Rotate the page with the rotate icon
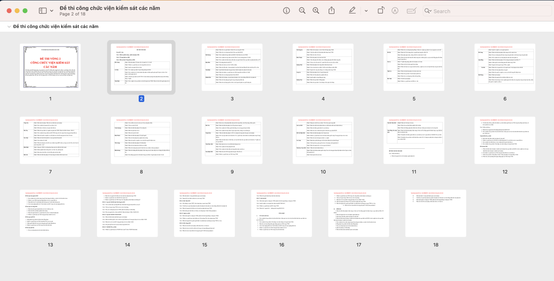The image size is (554, 281). (381, 11)
